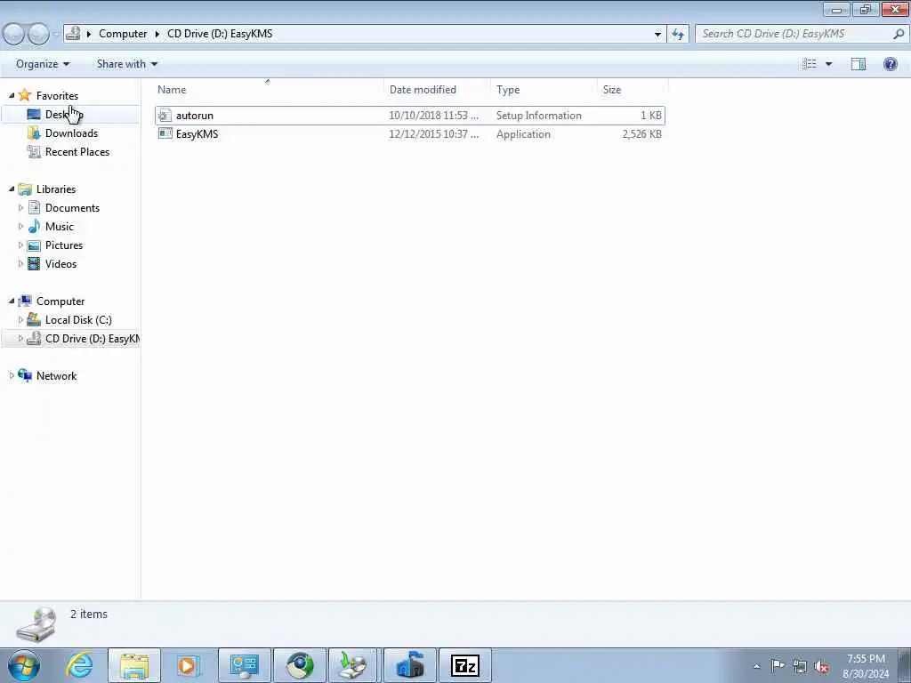Image resolution: width=911 pixels, height=683 pixels.
Task: Click the Back navigation arrow button
Action: point(12,34)
